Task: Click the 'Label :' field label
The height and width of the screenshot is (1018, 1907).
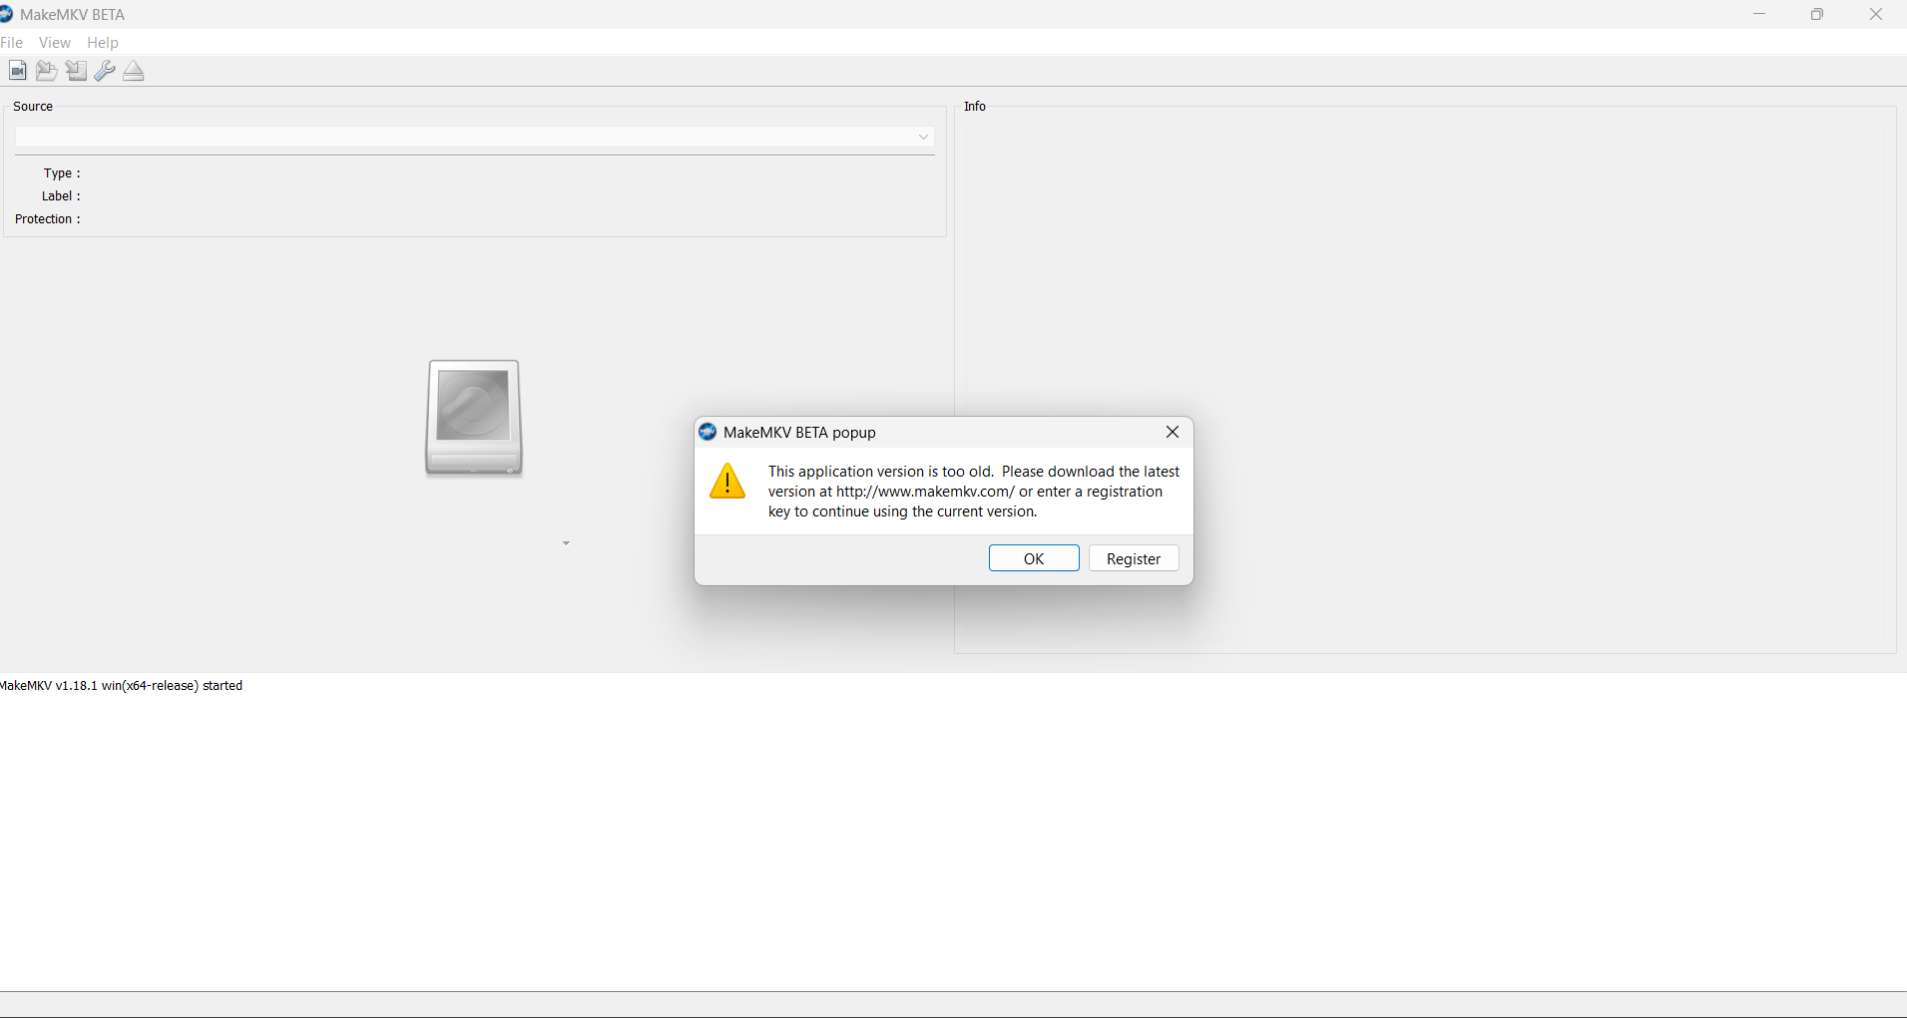Action: 61,195
